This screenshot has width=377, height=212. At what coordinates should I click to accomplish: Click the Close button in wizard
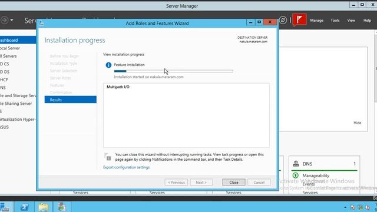coord(234,183)
